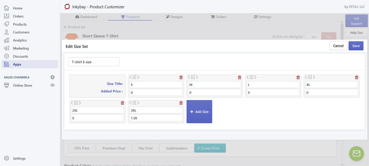The image size is (369, 166).
Task: Open the green mail chat bubble
Action: [356, 154]
